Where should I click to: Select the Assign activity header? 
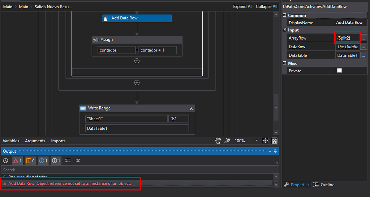click(137, 40)
